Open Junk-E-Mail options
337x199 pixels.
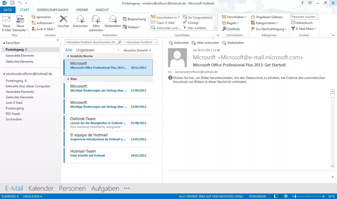pos(43,29)
